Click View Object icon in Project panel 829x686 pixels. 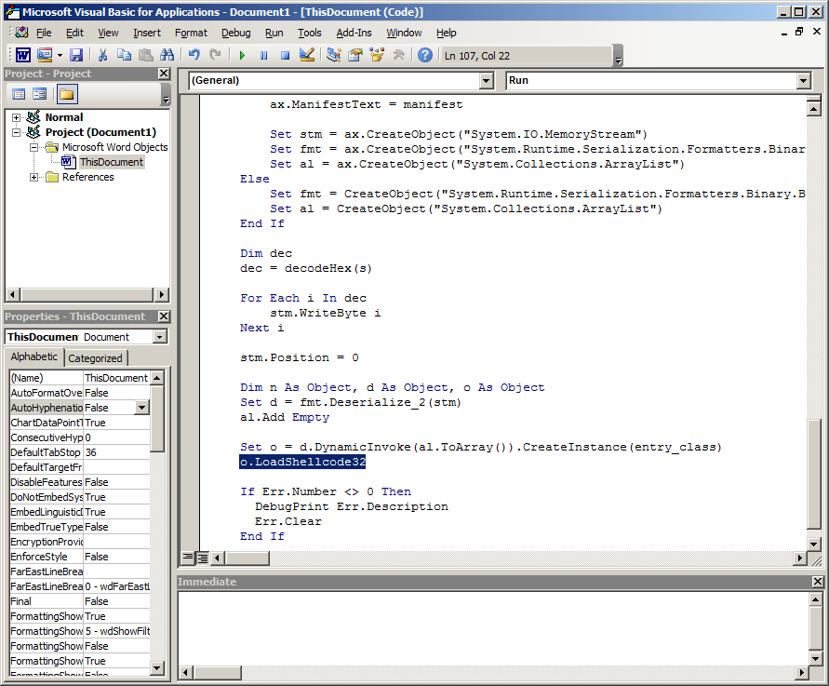click(x=40, y=95)
